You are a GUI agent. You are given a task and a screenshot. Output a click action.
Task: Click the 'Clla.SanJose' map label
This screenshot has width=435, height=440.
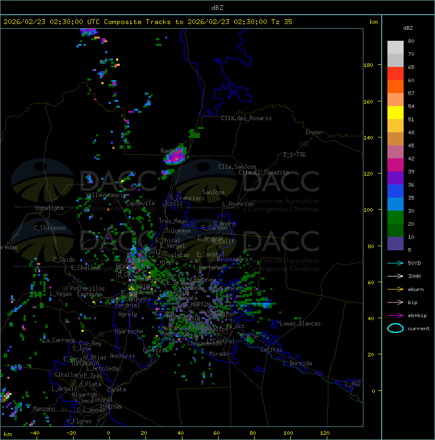[x=237, y=167]
